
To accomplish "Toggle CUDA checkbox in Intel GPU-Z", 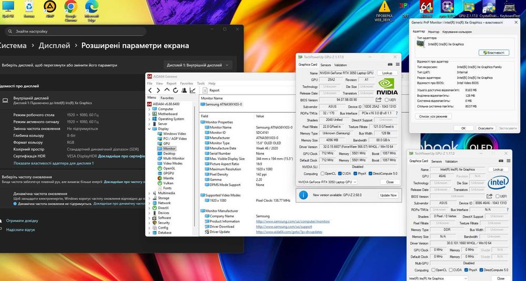I will [451, 270].
